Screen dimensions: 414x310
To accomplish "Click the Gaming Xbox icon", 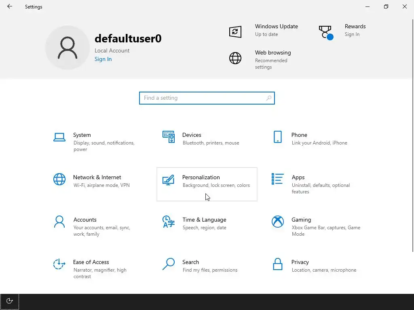I will (x=278, y=222).
